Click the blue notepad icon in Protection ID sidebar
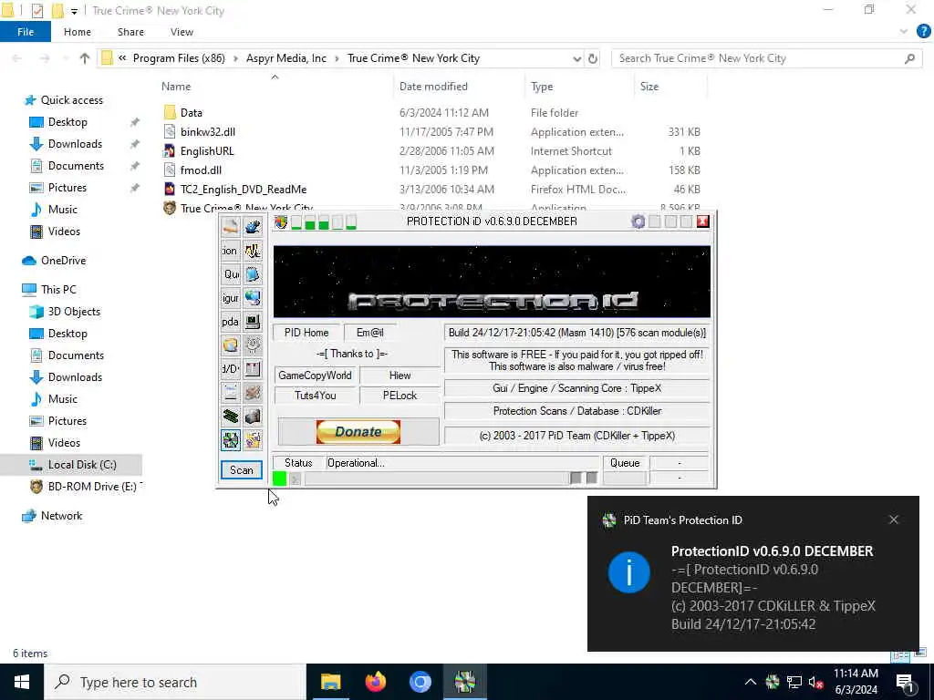The image size is (934, 700). coord(253,274)
